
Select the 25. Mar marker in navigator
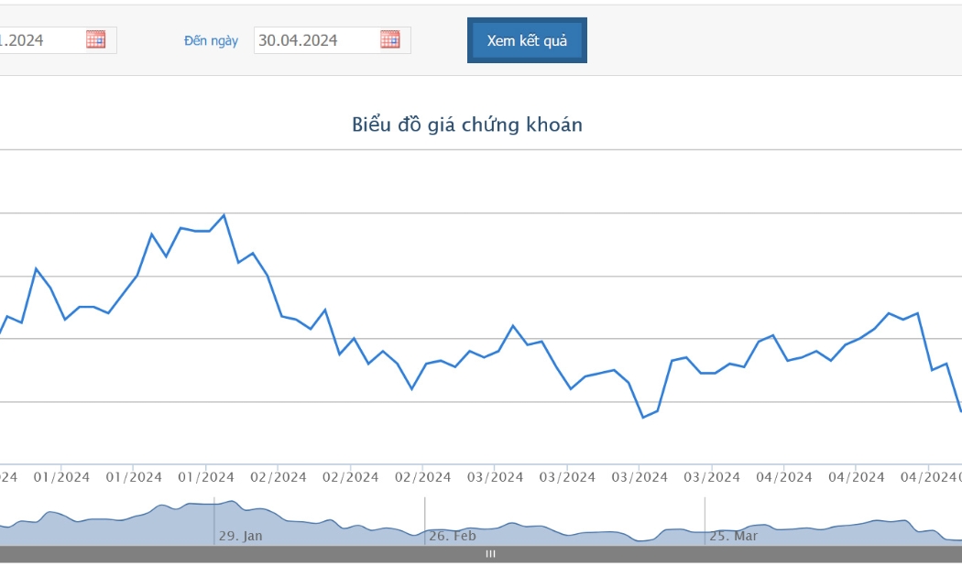[733, 536]
